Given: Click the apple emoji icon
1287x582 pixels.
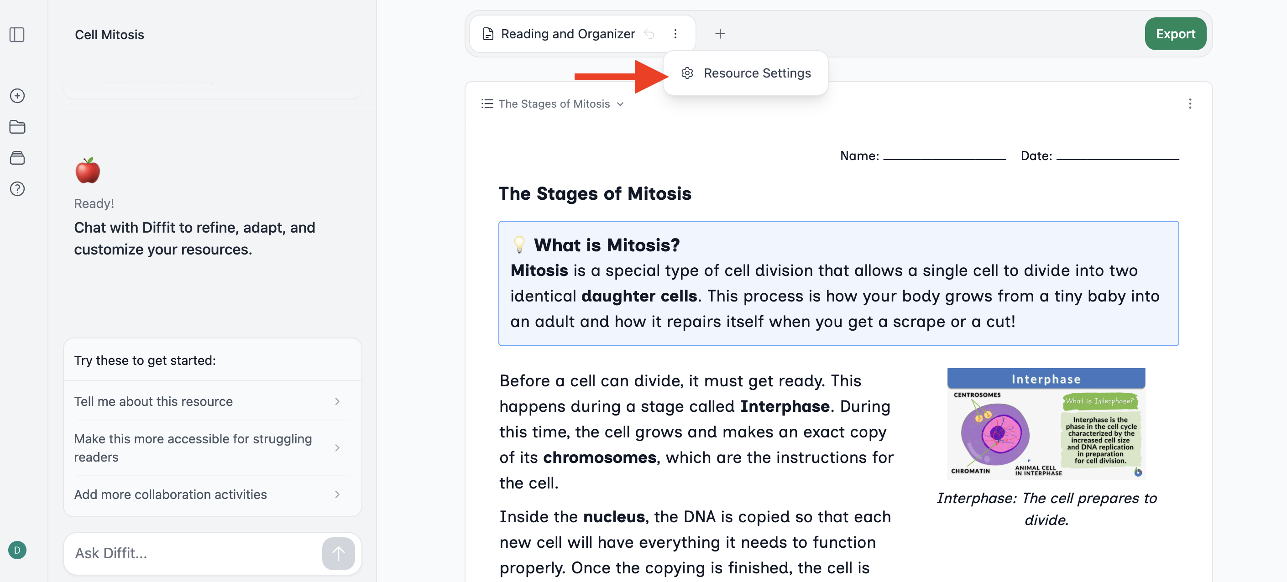Looking at the screenshot, I should (x=88, y=170).
